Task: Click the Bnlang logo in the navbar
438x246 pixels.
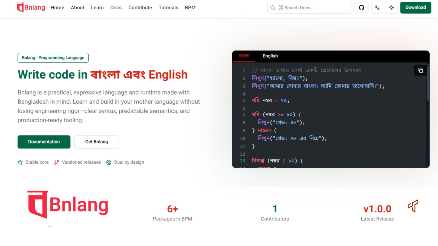Action: (31, 7)
